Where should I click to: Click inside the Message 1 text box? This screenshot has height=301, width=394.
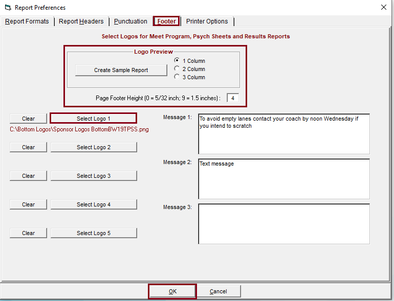tap(283, 134)
